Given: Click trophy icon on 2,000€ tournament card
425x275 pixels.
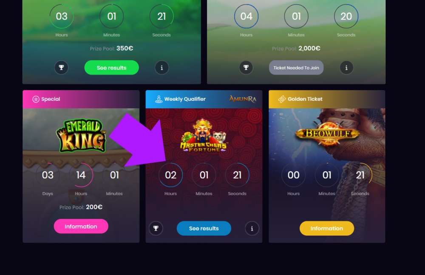Looking at the screenshot, I should 246,68.
